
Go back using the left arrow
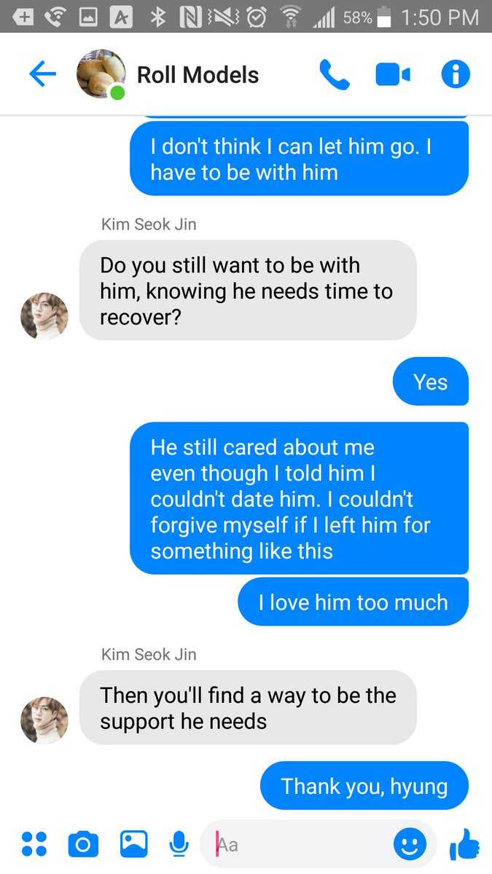click(x=42, y=74)
